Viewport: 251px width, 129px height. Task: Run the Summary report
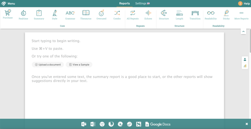(x=39, y=14)
